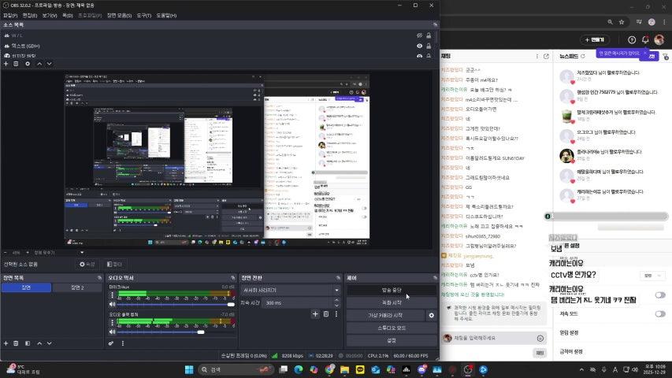This screenshot has width=672, height=378.
Task: Open virtual camera settings gear icon
Action: (x=431, y=315)
